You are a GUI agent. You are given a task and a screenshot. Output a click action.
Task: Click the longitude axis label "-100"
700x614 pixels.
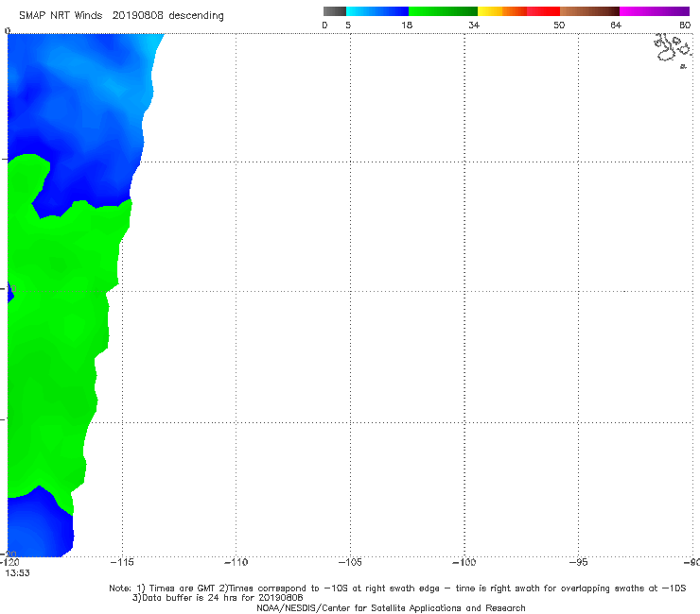coord(464,562)
